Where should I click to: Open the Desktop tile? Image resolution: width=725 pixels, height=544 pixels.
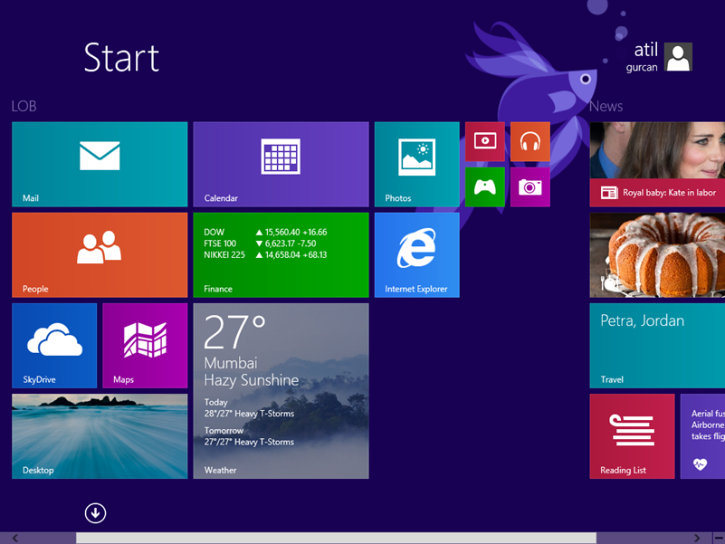point(100,436)
